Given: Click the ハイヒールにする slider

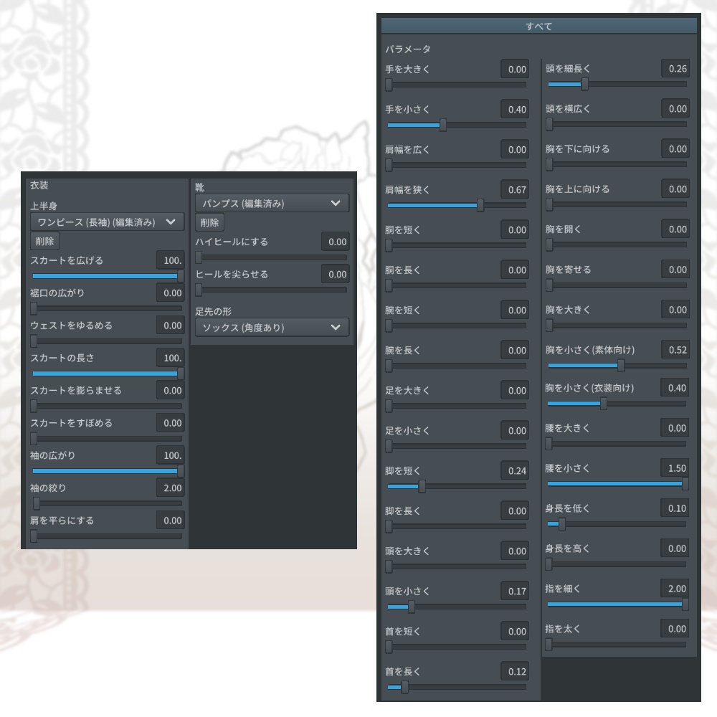Looking at the screenshot, I should [x=272, y=257].
